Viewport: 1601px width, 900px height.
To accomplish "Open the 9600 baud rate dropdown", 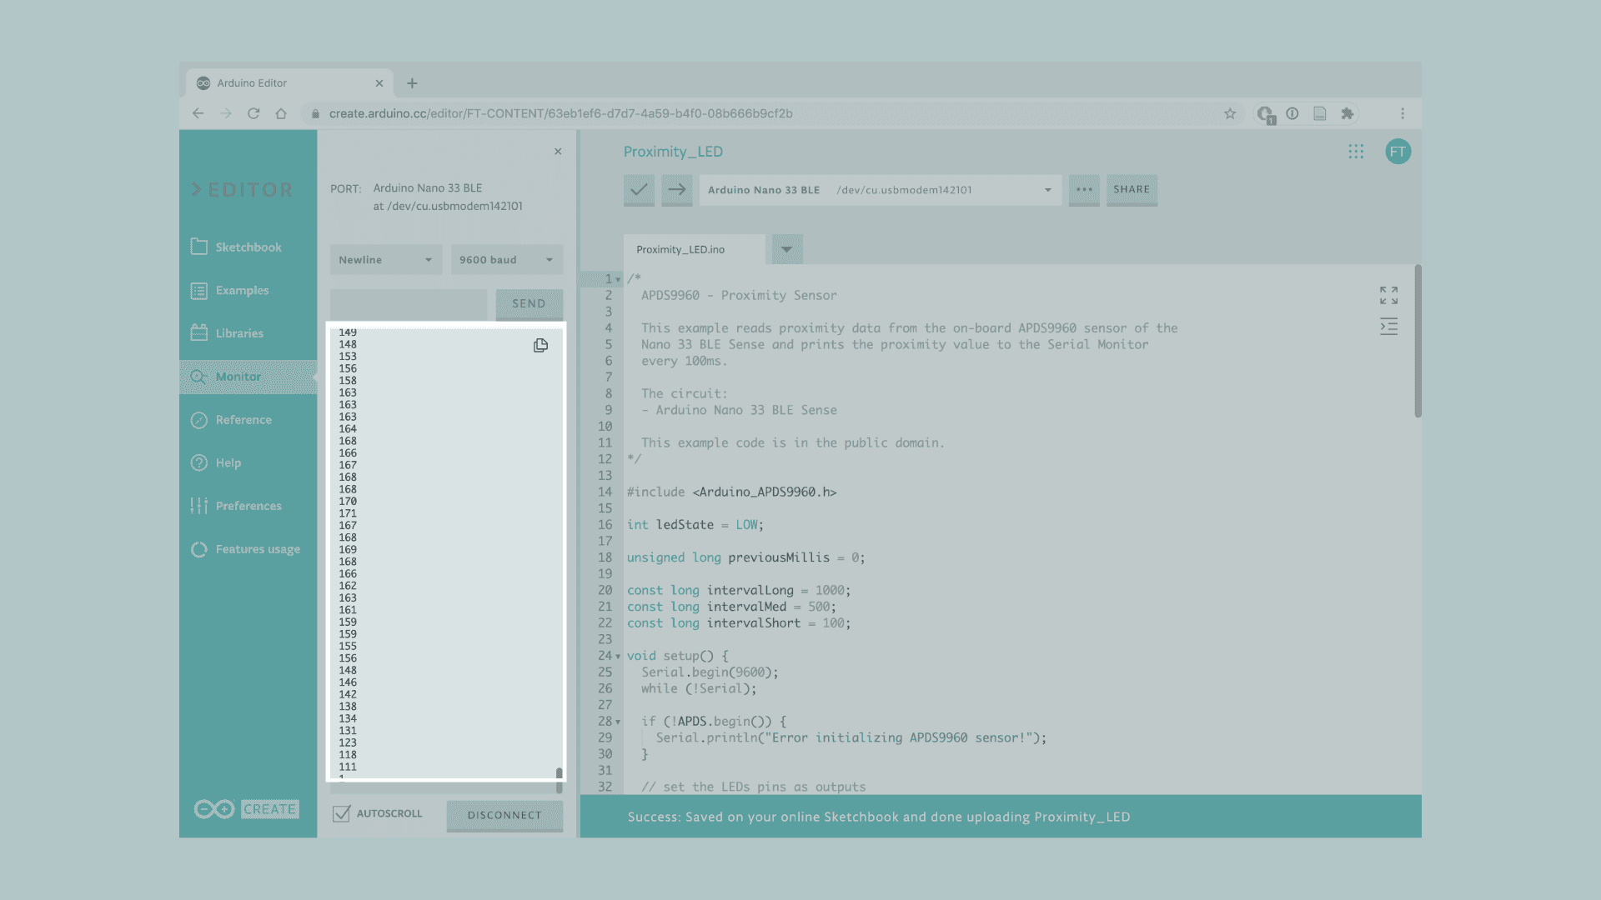I will coord(506,260).
